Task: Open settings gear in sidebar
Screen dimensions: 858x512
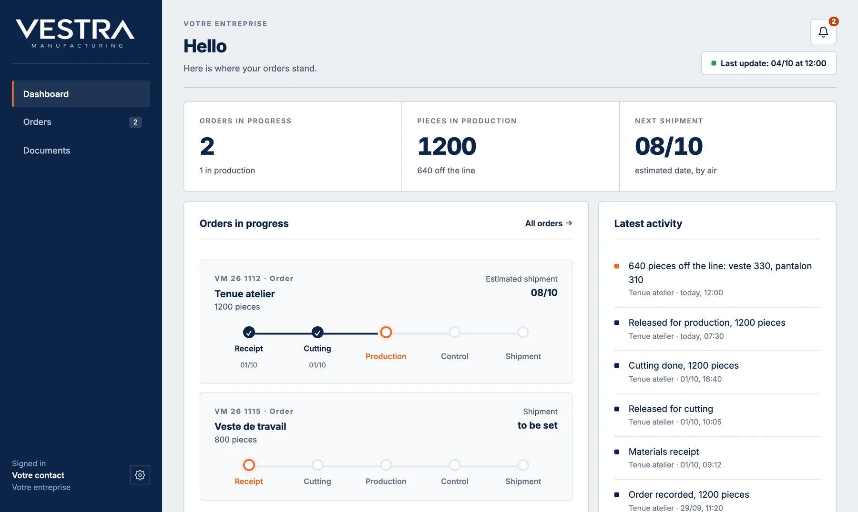Action: click(140, 475)
